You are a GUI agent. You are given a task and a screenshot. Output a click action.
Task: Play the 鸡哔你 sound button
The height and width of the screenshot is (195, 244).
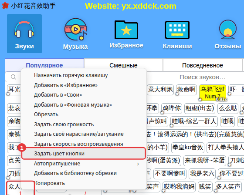click(x=172, y=108)
